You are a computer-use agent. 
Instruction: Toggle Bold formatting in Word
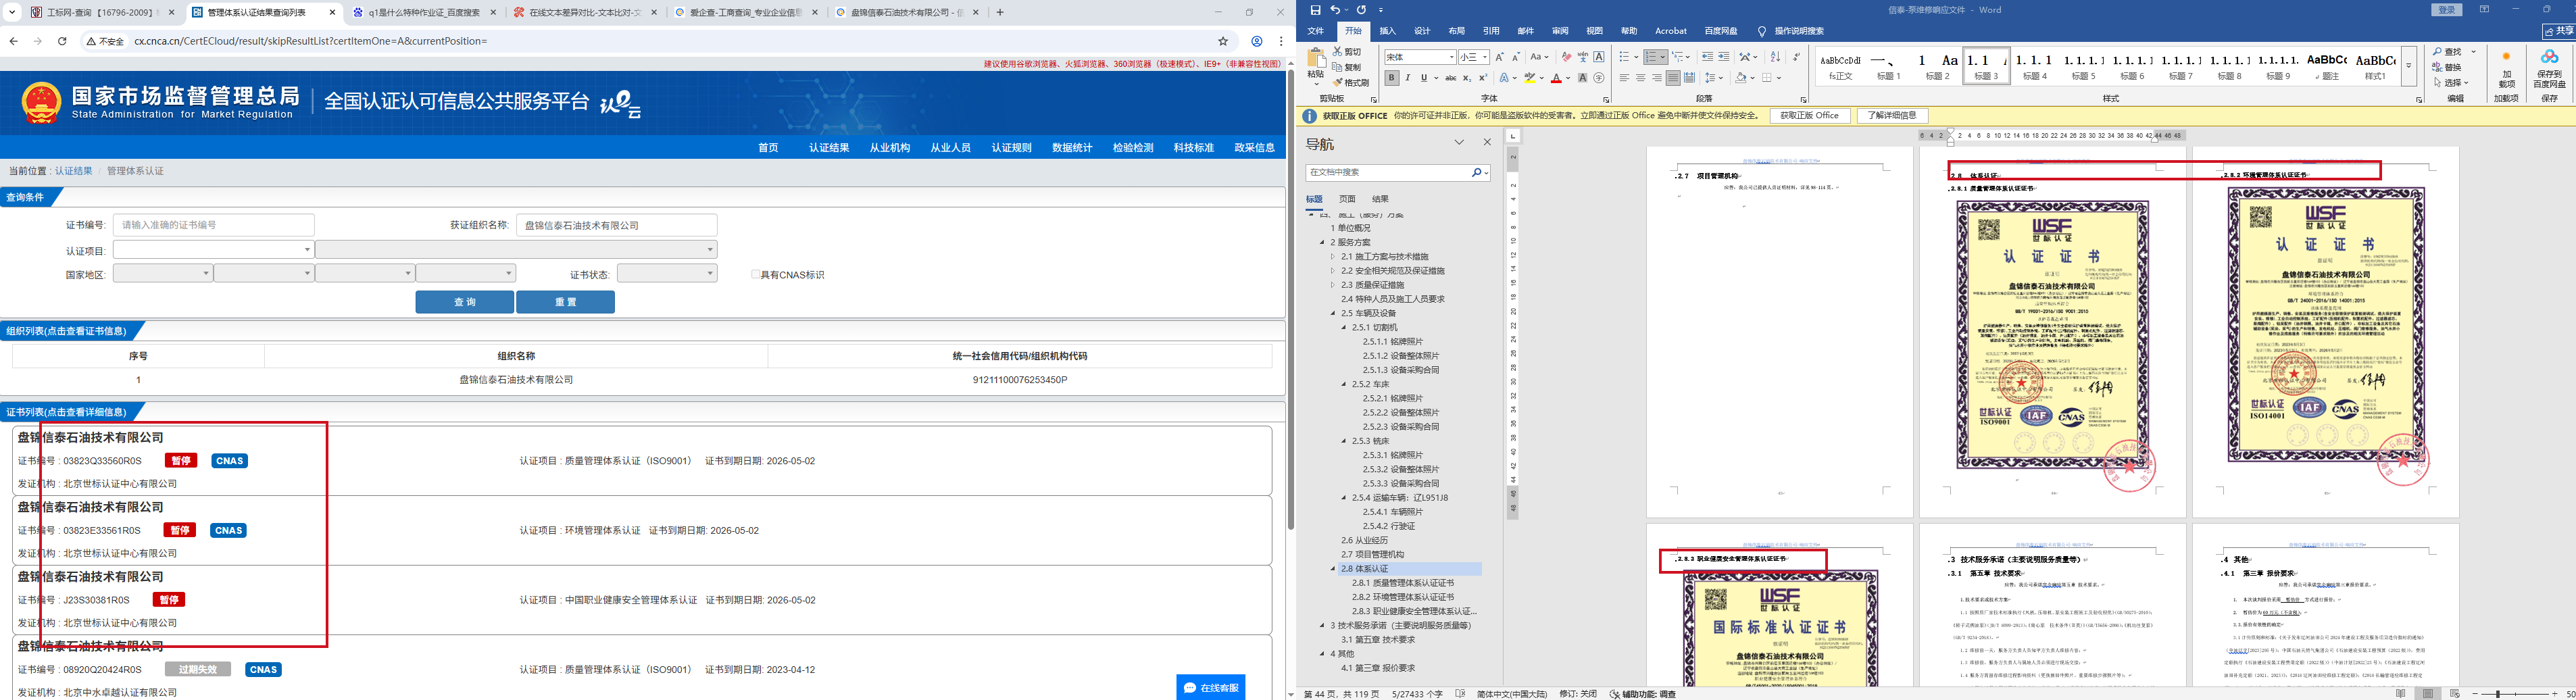pyautogui.click(x=1391, y=78)
